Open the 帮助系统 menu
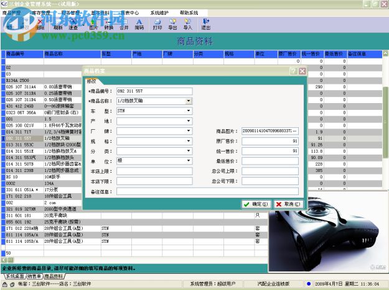Image resolution: width=389 pixels, height=290 pixels. pyautogui.click(x=189, y=13)
